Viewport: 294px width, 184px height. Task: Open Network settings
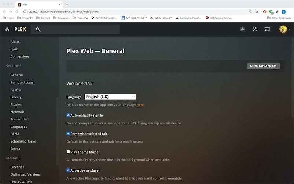click(x=17, y=112)
